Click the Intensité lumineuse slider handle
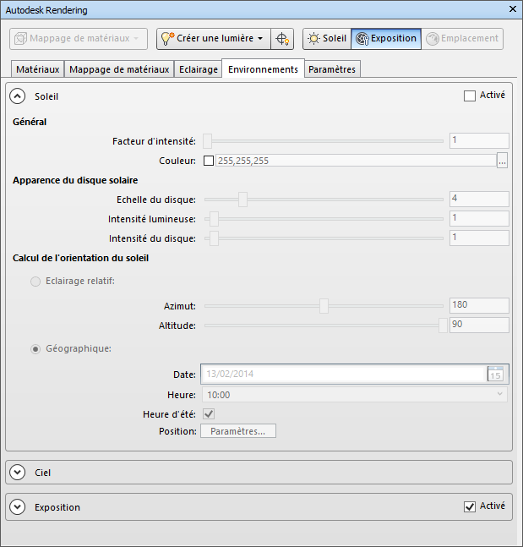The width and height of the screenshot is (523, 547). (214, 219)
